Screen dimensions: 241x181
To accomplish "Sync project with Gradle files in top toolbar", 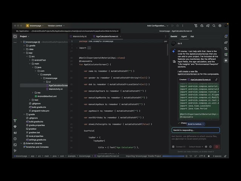I will click(x=208, y=26).
